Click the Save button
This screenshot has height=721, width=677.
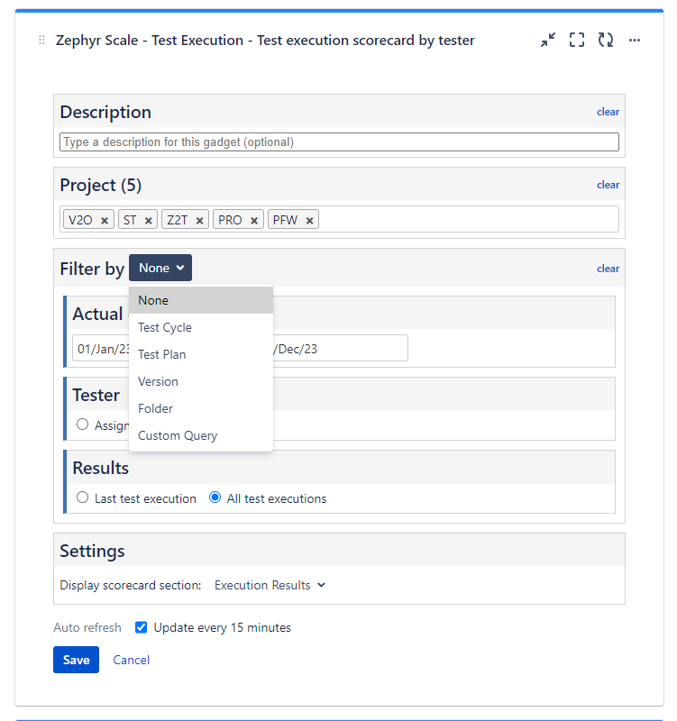tap(76, 660)
